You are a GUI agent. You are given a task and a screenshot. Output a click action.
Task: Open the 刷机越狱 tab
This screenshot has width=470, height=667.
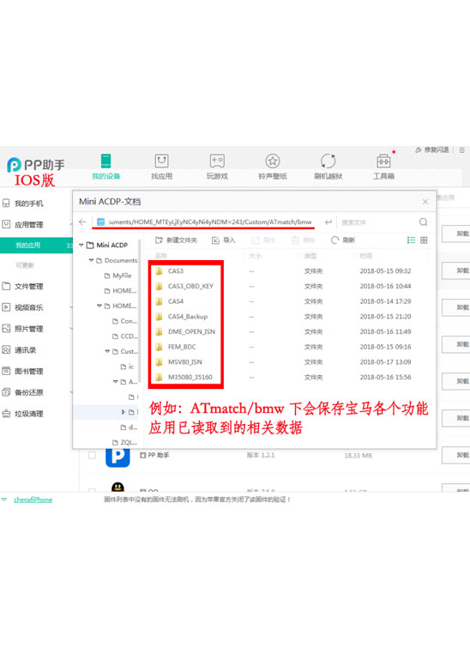click(x=328, y=167)
